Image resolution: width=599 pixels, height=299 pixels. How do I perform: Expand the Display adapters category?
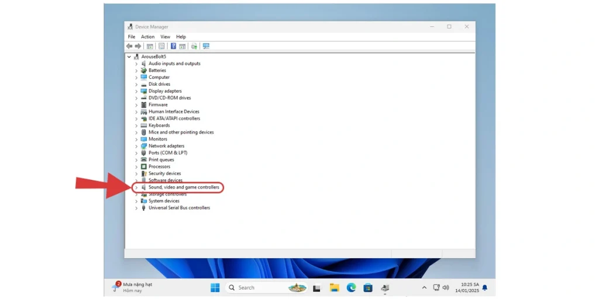click(x=136, y=91)
